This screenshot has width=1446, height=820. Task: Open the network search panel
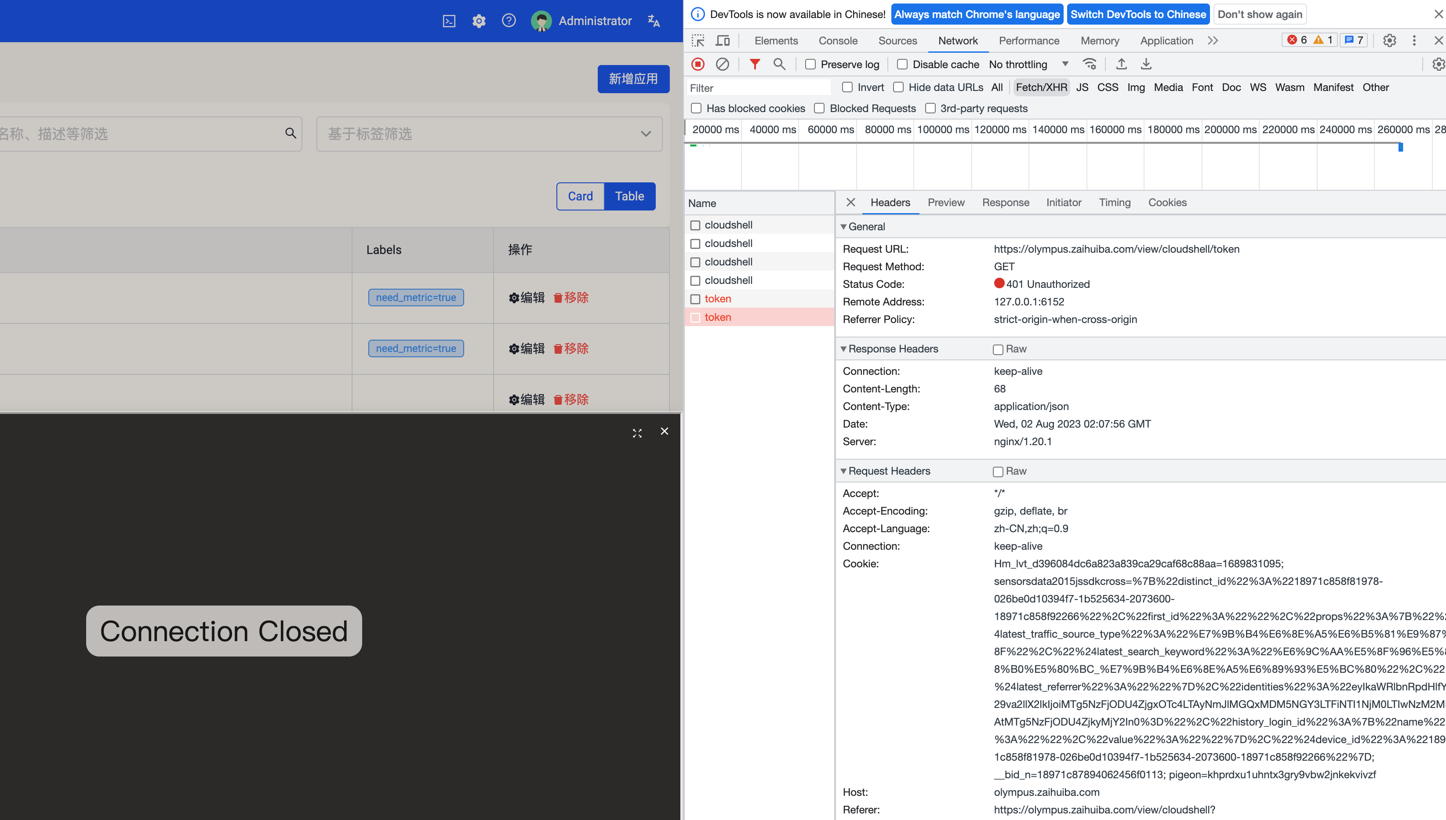coord(780,64)
